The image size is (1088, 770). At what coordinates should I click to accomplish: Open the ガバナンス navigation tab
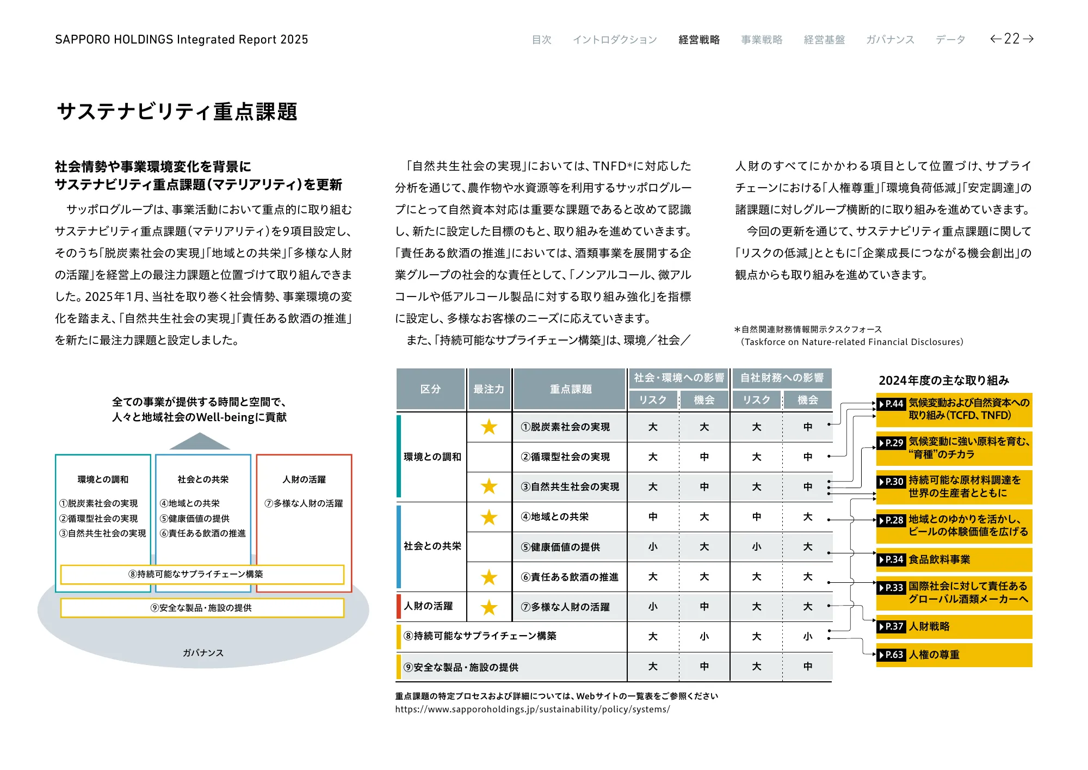coord(890,40)
